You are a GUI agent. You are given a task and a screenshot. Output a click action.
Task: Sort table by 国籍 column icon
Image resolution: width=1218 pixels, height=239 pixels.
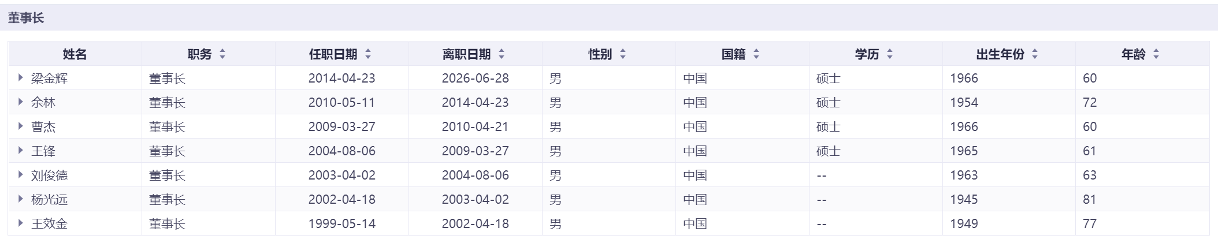tap(756, 54)
